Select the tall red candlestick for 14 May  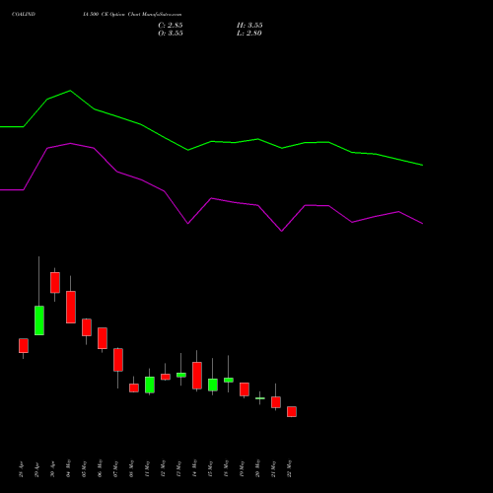pos(197,376)
